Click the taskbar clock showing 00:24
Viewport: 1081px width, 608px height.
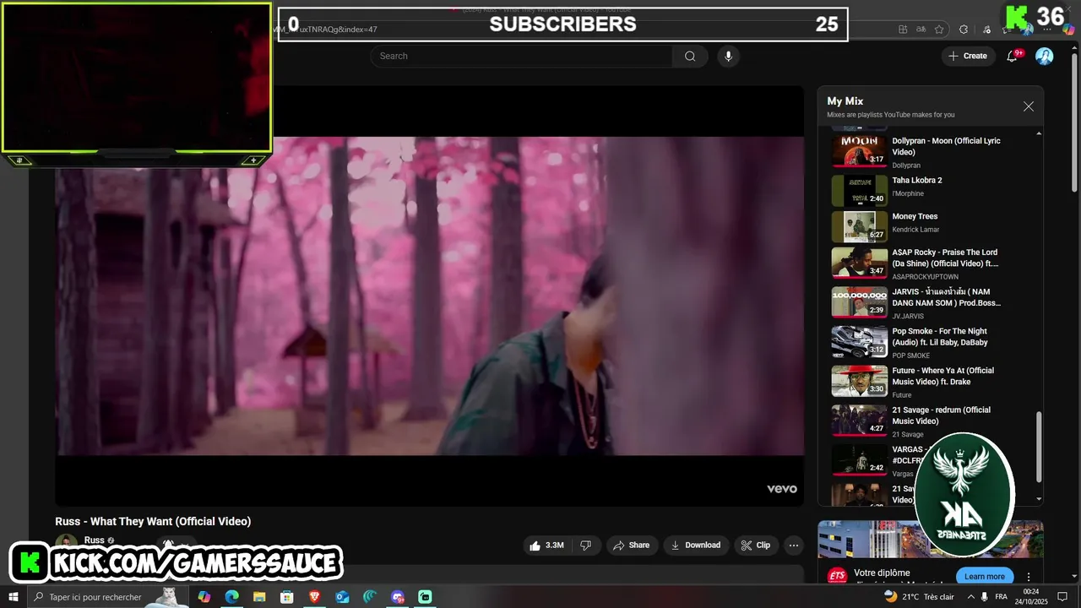pos(1031,597)
